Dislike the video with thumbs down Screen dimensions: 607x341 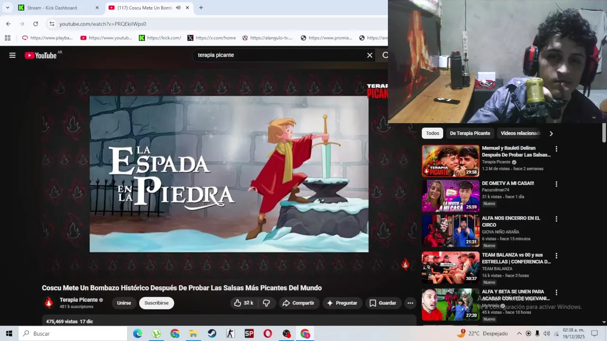pyautogui.click(x=267, y=303)
